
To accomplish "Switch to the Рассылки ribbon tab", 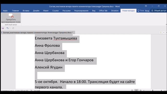I will point(67,11).
